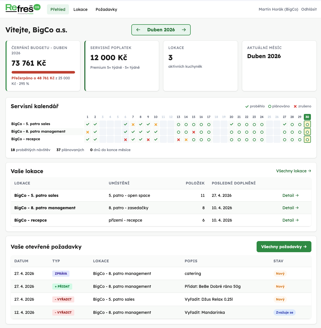This screenshot has height=328, width=321.
Task: Click the '18 proběhlých návštěv' summary
Action: pyautogui.click(x=31, y=150)
